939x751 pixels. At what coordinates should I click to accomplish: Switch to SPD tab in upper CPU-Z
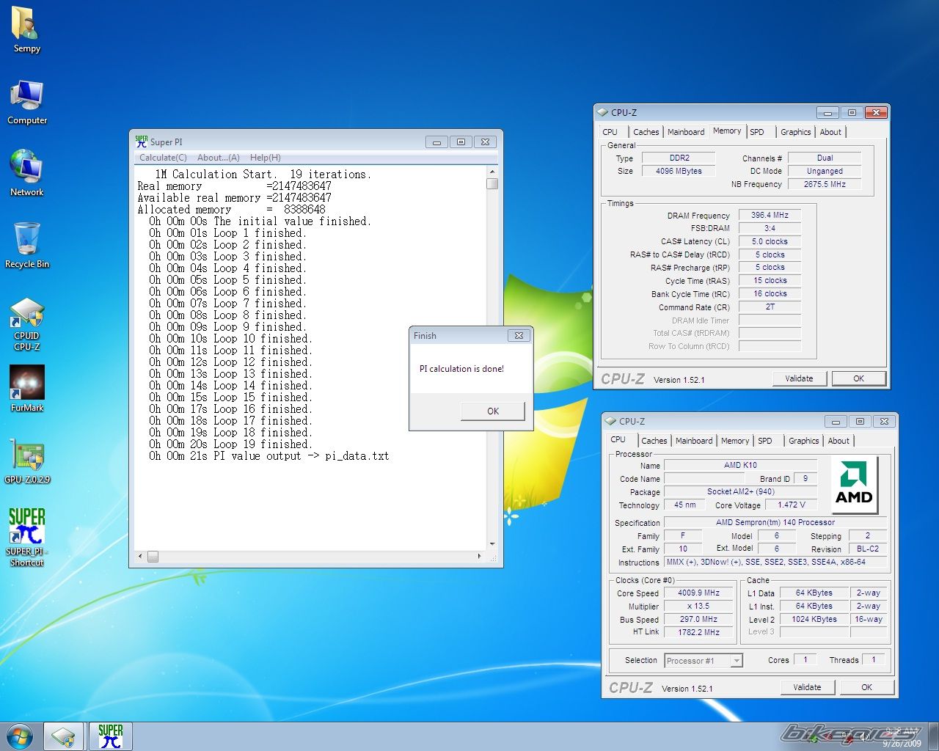click(757, 132)
